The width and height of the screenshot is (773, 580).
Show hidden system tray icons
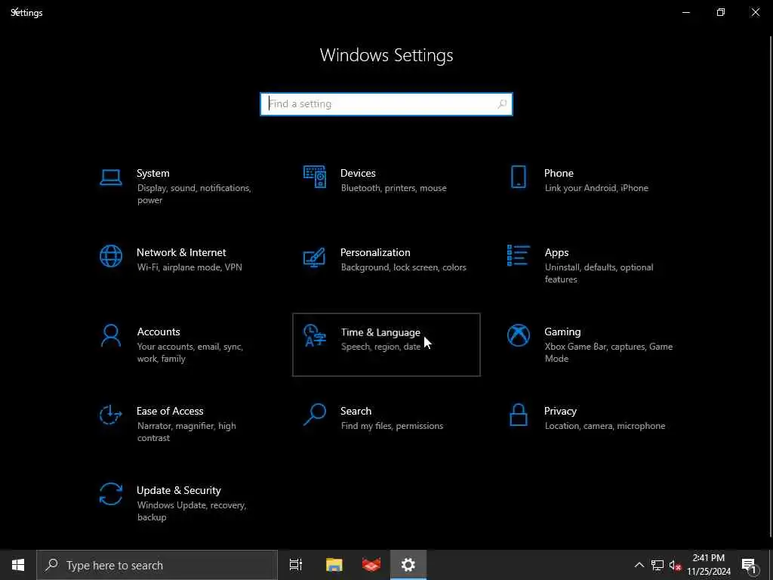tap(639, 565)
